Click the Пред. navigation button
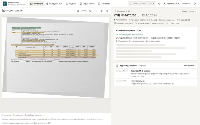Screen dimensions: 200x125 point(183,11)
